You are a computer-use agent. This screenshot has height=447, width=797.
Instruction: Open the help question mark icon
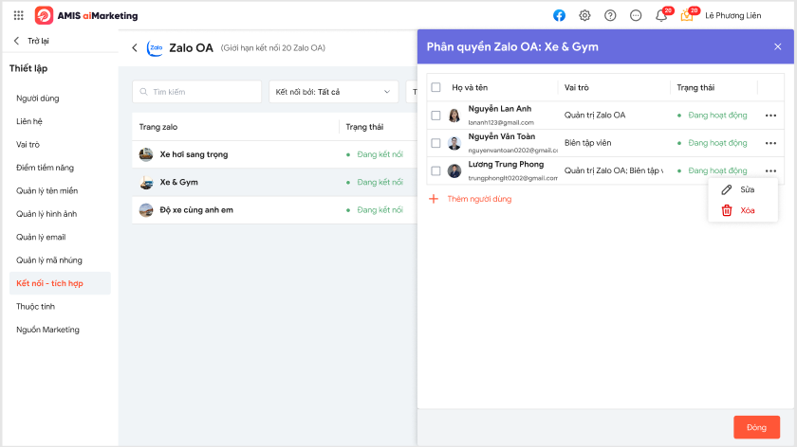click(610, 16)
